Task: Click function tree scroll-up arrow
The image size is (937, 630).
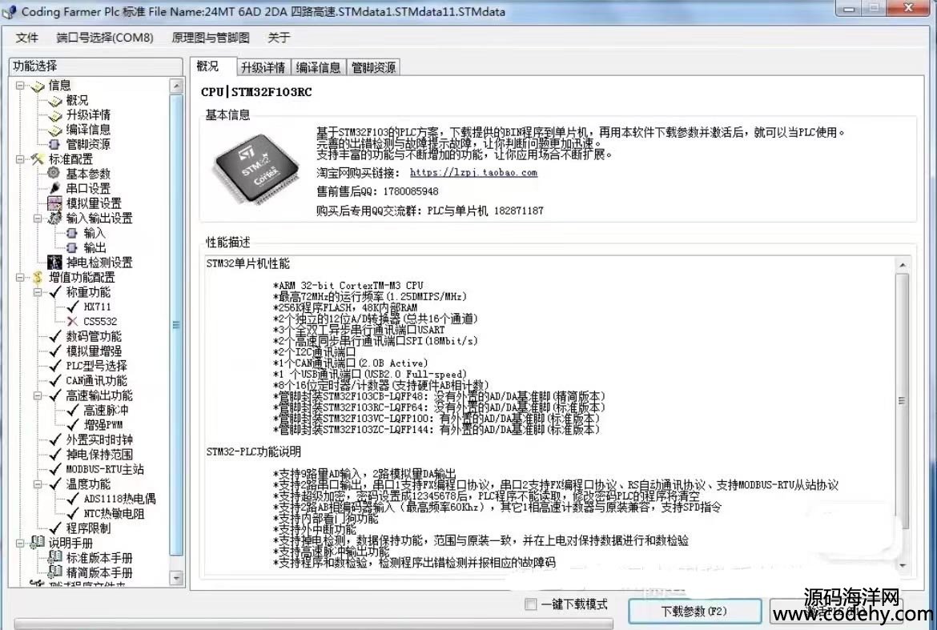Action: pos(176,86)
